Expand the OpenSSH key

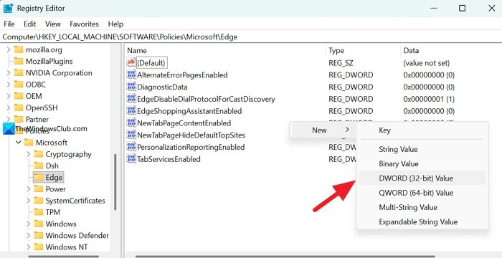[9, 108]
